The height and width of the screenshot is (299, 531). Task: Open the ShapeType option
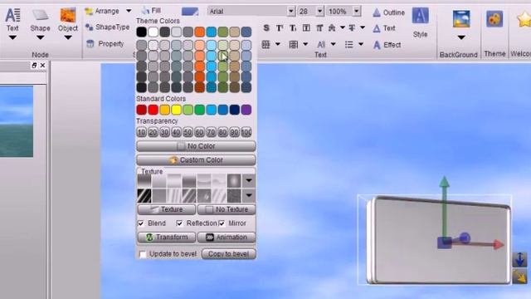click(108, 27)
